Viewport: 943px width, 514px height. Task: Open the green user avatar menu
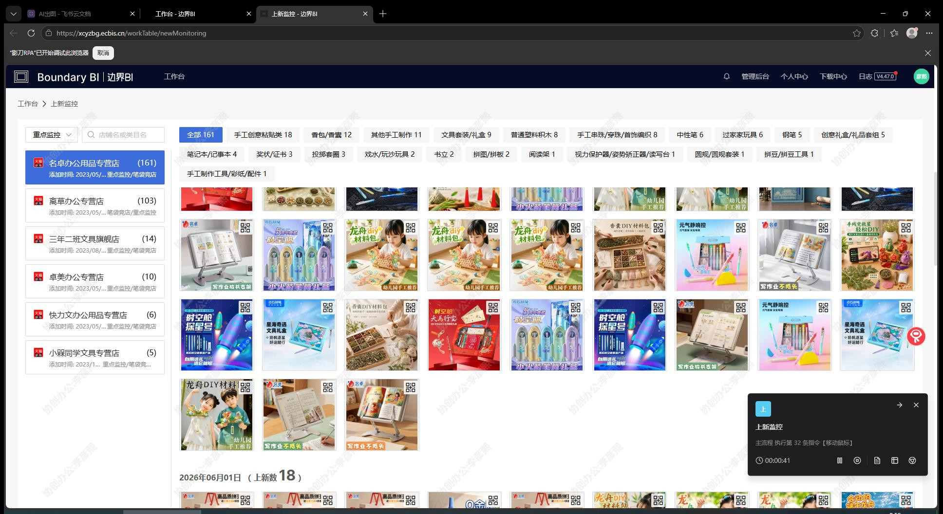coord(921,76)
